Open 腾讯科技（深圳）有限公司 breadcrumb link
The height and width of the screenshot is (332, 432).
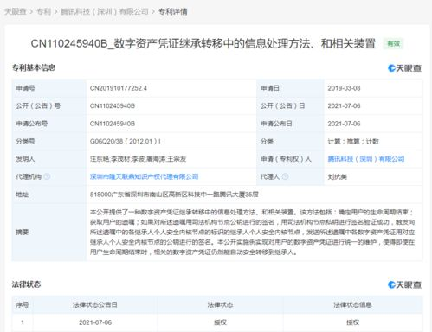(x=105, y=11)
